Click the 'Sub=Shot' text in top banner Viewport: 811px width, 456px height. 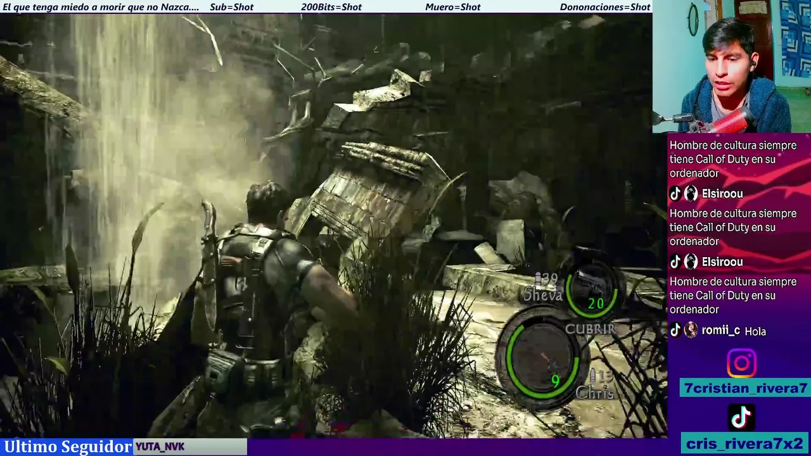point(231,7)
